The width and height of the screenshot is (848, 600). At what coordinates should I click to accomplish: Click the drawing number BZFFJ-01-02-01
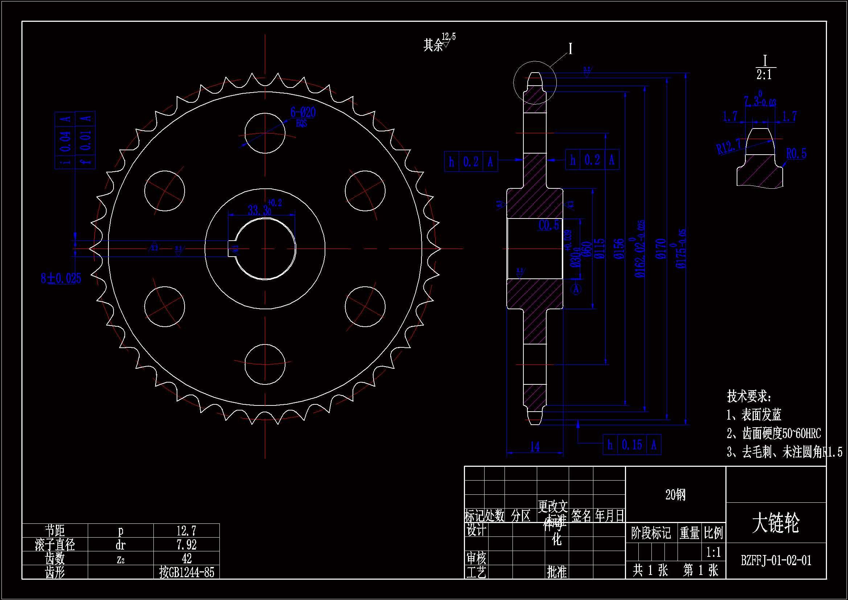coord(776,560)
